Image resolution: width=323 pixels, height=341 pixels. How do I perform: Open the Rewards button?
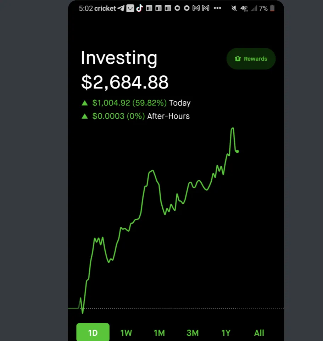coord(251,59)
